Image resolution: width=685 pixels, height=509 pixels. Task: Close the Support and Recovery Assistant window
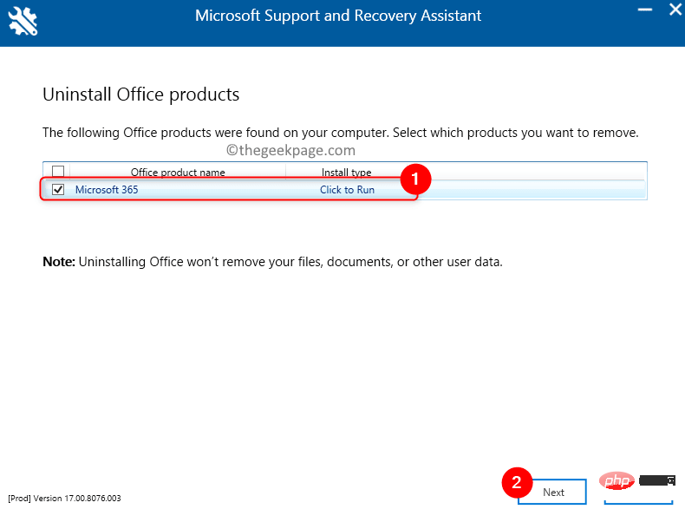(x=675, y=10)
